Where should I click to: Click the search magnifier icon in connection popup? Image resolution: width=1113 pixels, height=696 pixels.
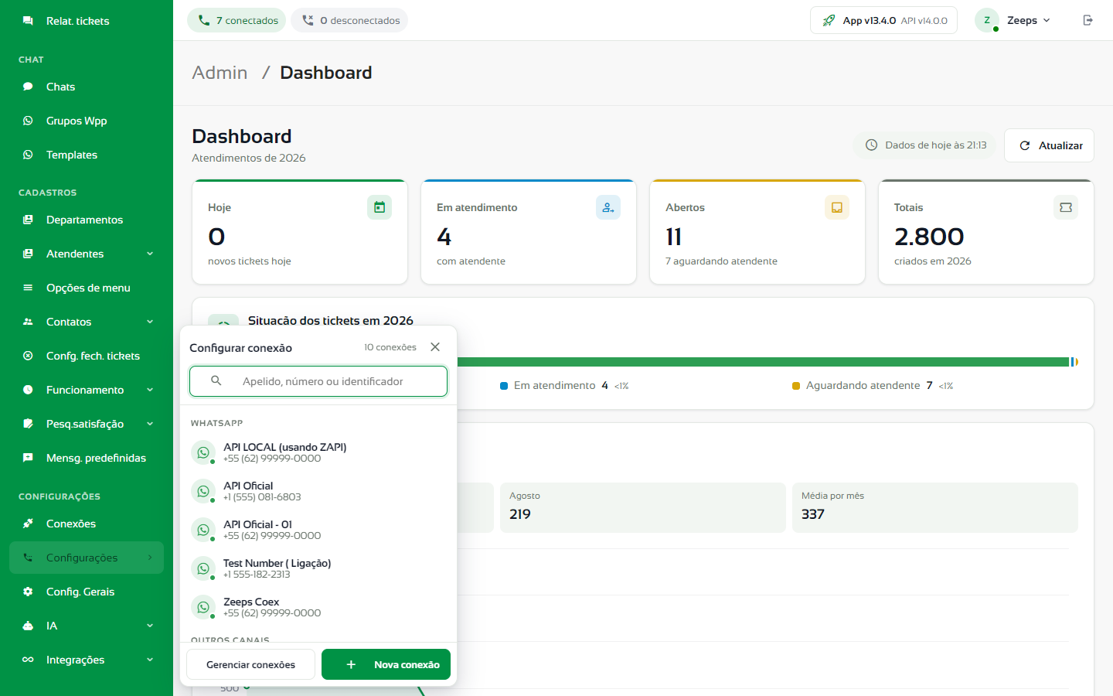click(216, 380)
